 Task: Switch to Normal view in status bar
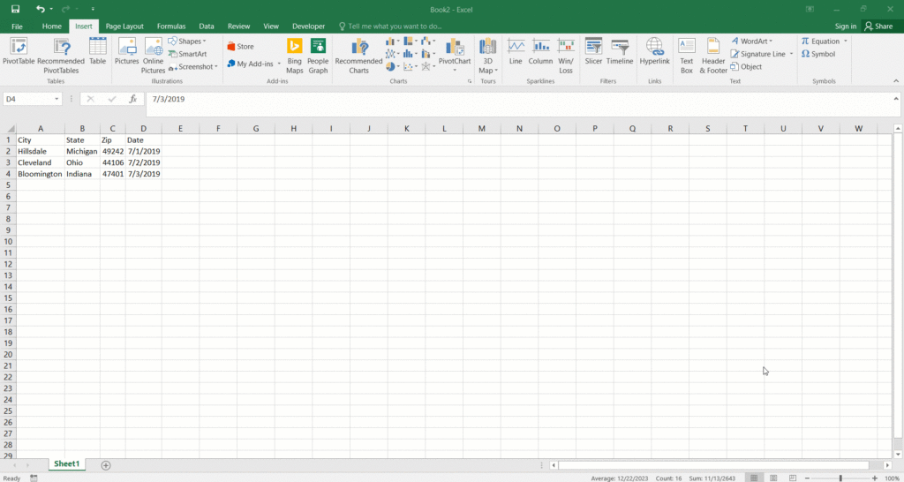753,478
